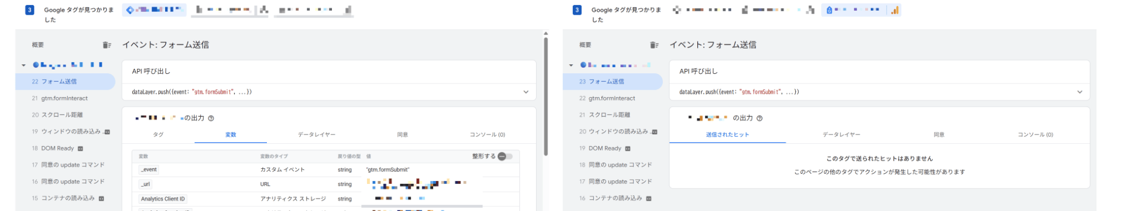Image resolution: width=1131 pixels, height=211 pixels.
Task: Select event 21 gtm.formInteract in left list
Action: click(x=65, y=99)
